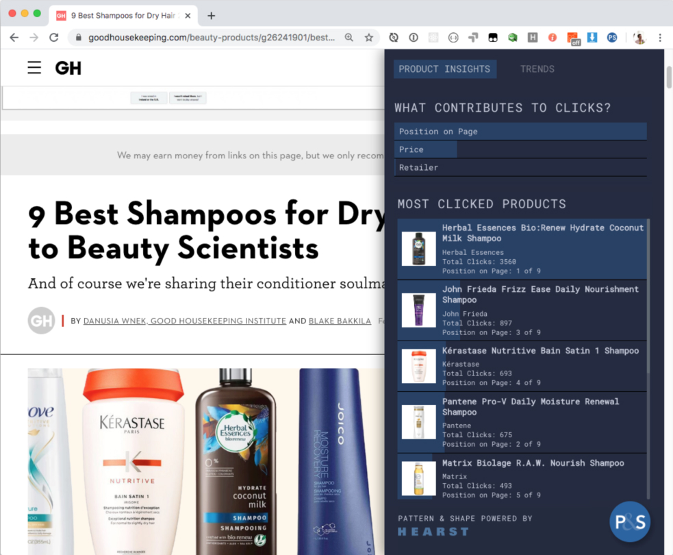
Task: Click the page vertical scrollbar
Action: (669, 77)
